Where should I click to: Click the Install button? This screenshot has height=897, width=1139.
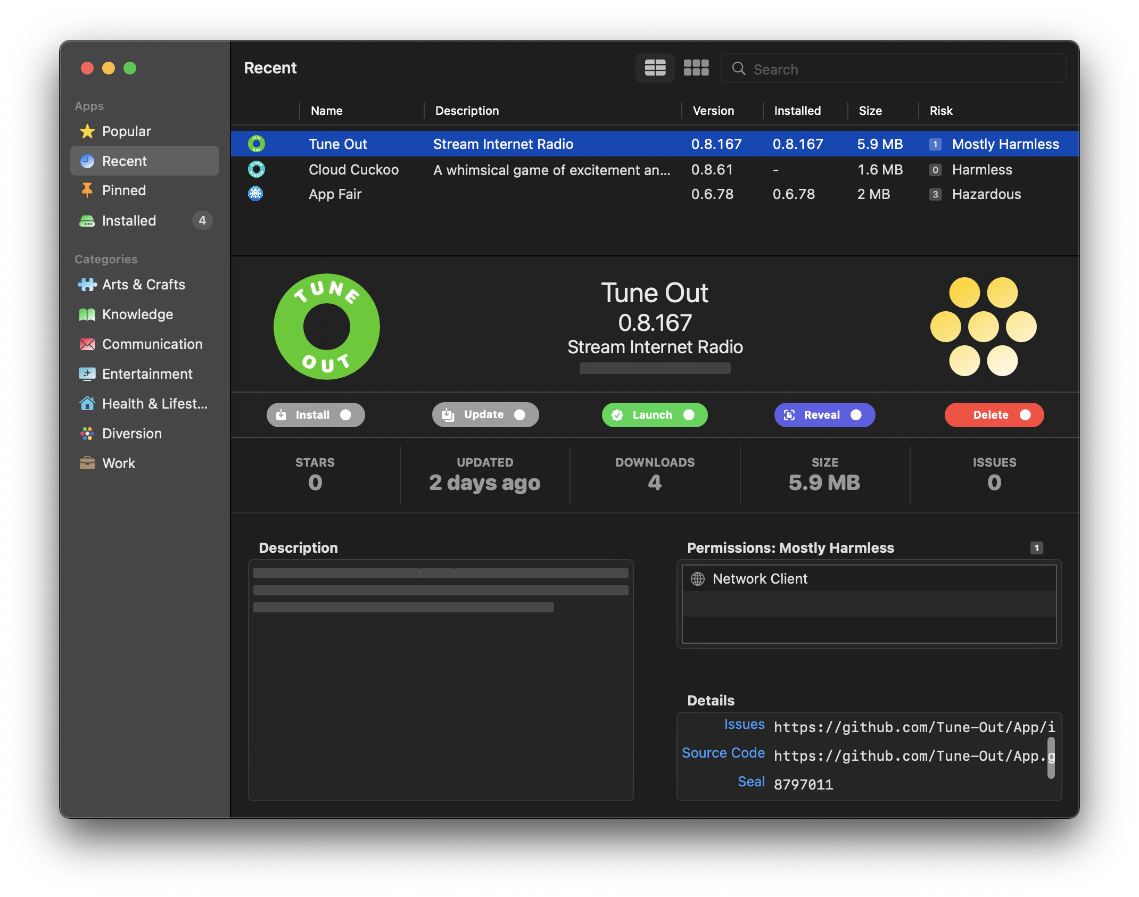pyautogui.click(x=315, y=415)
